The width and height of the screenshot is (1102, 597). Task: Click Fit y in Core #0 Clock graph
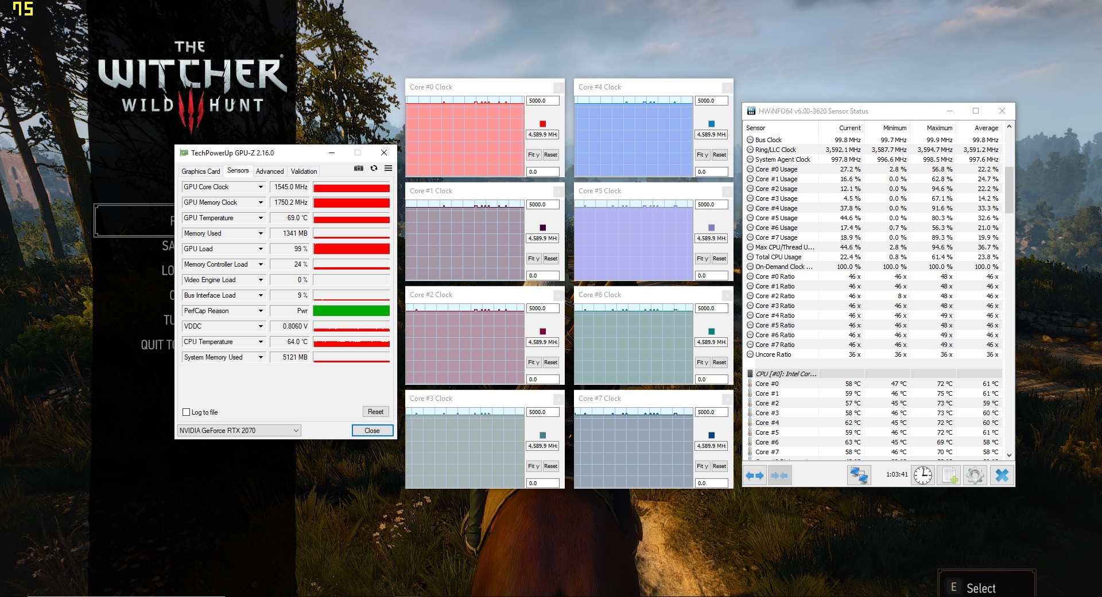click(x=534, y=155)
